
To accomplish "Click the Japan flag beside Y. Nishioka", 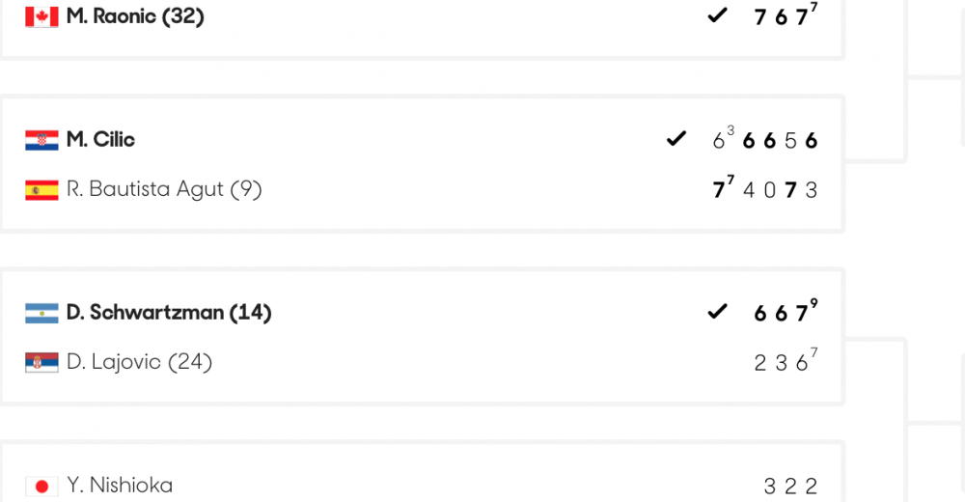I will click(41, 486).
